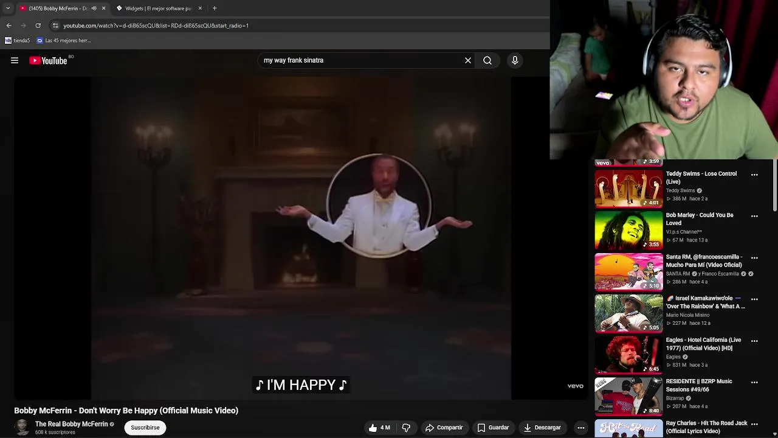Go back in browser history
This screenshot has width=778, height=438.
click(9, 26)
